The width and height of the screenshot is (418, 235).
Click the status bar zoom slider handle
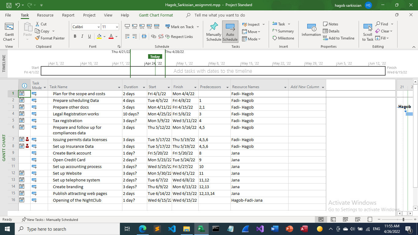pyautogui.click(x=403, y=219)
